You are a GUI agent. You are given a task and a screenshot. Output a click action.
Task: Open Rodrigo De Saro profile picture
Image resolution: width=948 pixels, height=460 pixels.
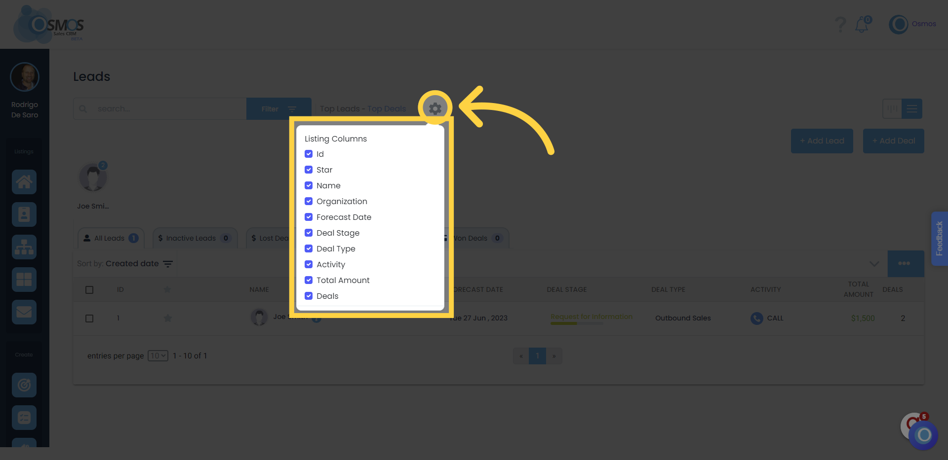[25, 77]
